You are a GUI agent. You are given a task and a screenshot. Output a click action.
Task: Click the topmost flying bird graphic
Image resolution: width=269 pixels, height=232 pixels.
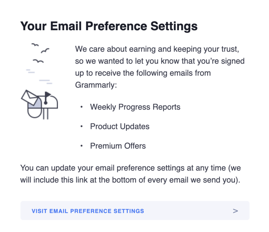tap(35, 45)
